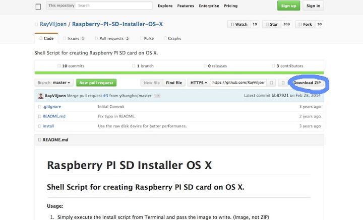Open the Pricing menu link

(x=230, y=6)
